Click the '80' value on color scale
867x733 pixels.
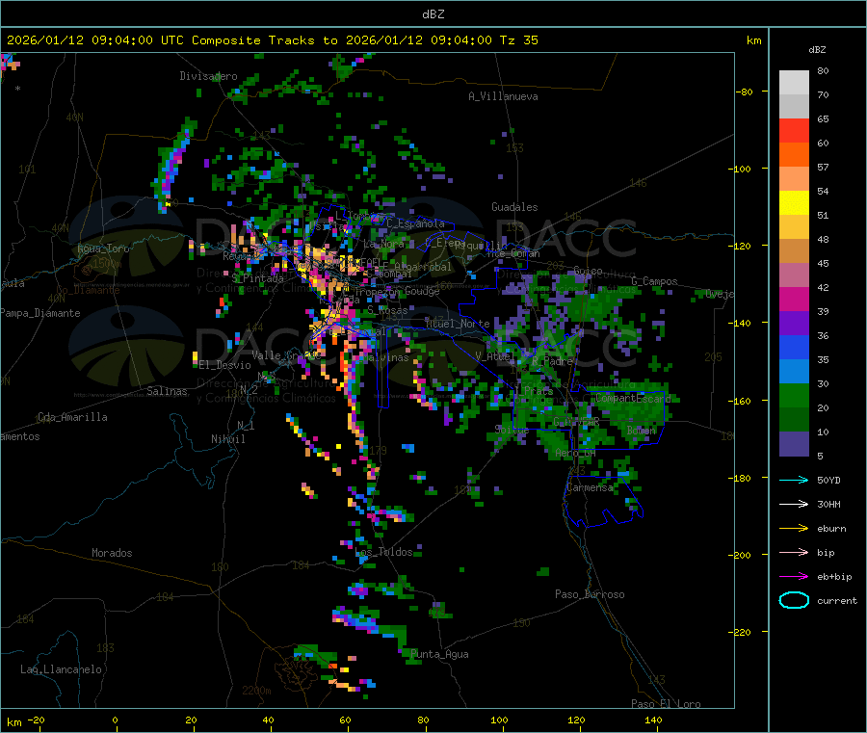tap(823, 70)
